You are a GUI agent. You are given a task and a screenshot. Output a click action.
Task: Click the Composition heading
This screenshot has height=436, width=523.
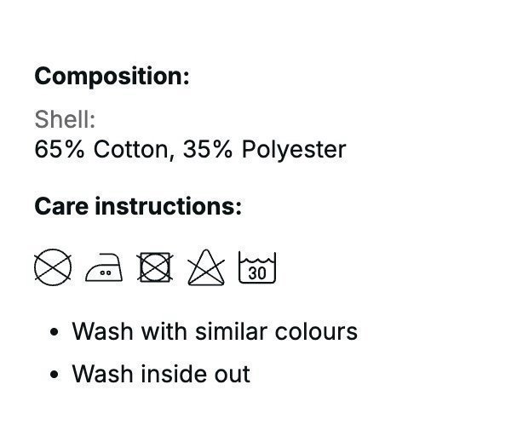(112, 76)
